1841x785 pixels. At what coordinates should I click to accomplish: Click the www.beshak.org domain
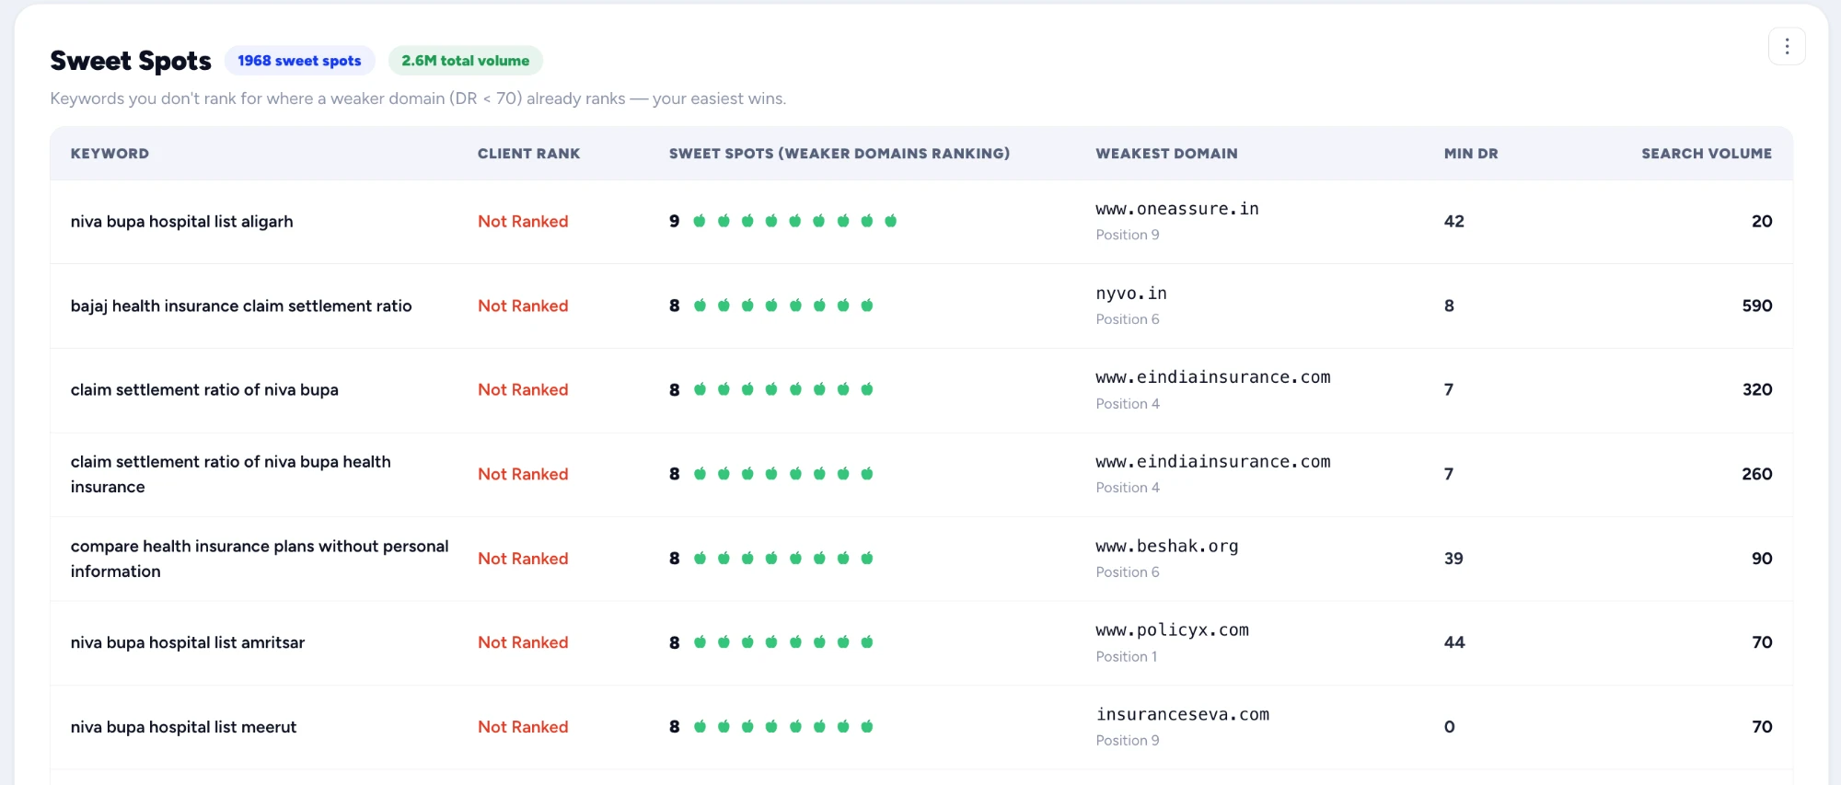[x=1167, y=547]
